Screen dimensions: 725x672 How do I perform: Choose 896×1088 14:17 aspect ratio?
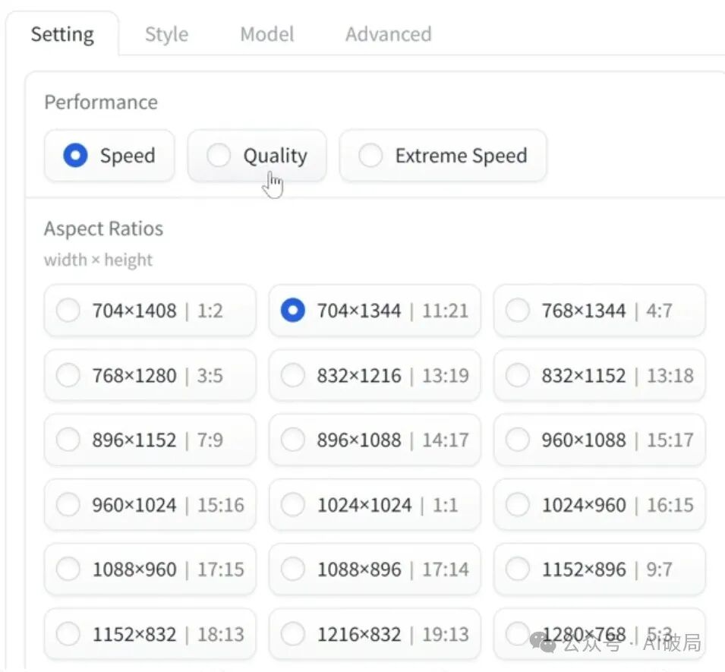pos(374,440)
